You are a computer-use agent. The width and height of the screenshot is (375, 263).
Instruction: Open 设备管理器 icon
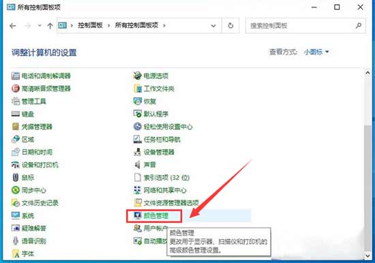(x=138, y=152)
